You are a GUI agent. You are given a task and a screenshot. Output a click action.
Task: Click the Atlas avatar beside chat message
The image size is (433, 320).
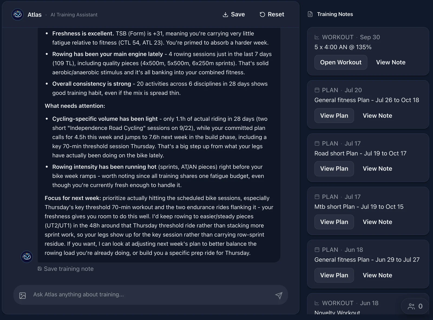pos(27,256)
